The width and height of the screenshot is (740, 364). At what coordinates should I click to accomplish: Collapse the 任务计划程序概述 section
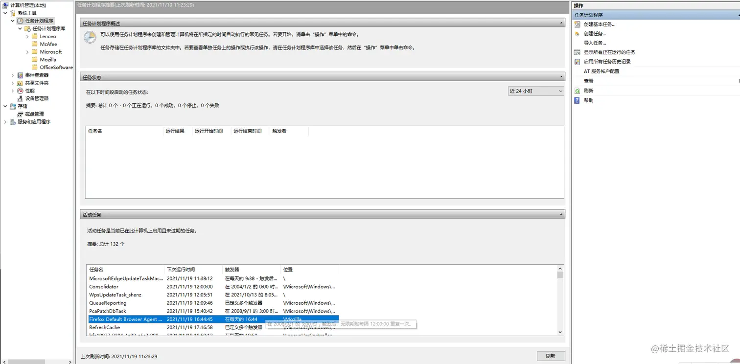click(x=561, y=23)
